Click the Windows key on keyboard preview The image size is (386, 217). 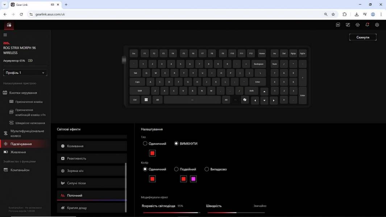(x=146, y=100)
